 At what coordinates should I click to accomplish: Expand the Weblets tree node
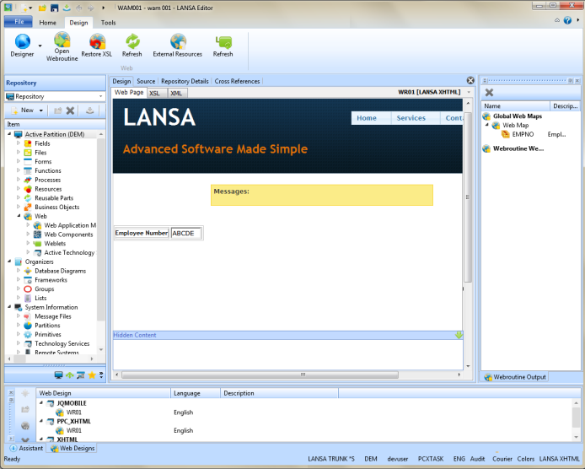(x=28, y=243)
